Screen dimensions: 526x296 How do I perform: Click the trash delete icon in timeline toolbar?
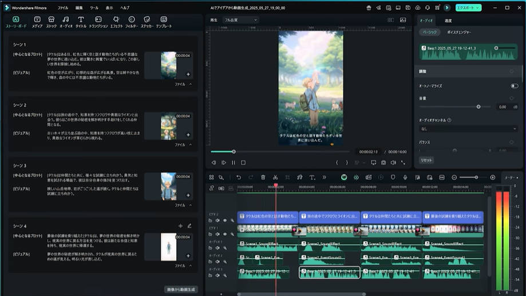pos(263,177)
